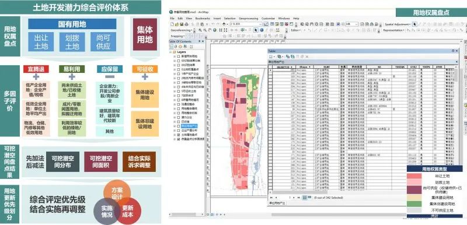
Task: Open the Catalog window icon
Action: coord(277,24)
